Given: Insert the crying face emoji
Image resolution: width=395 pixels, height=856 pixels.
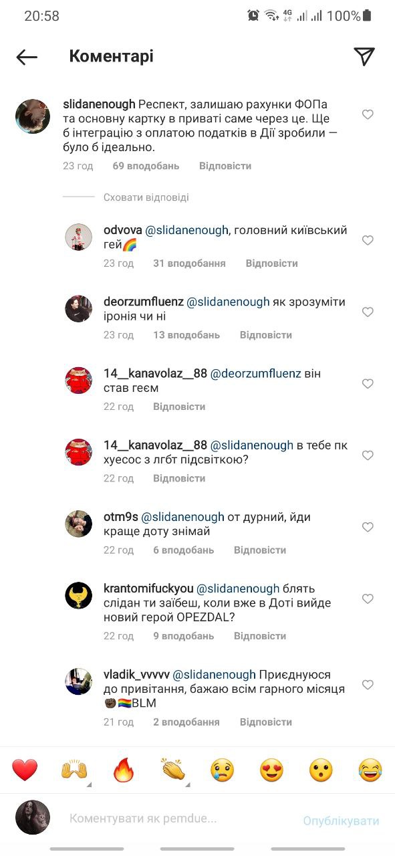Looking at the screenshot, I should (222, 770).
